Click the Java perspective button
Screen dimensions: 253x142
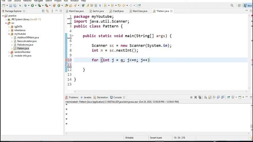coord(248,6)
